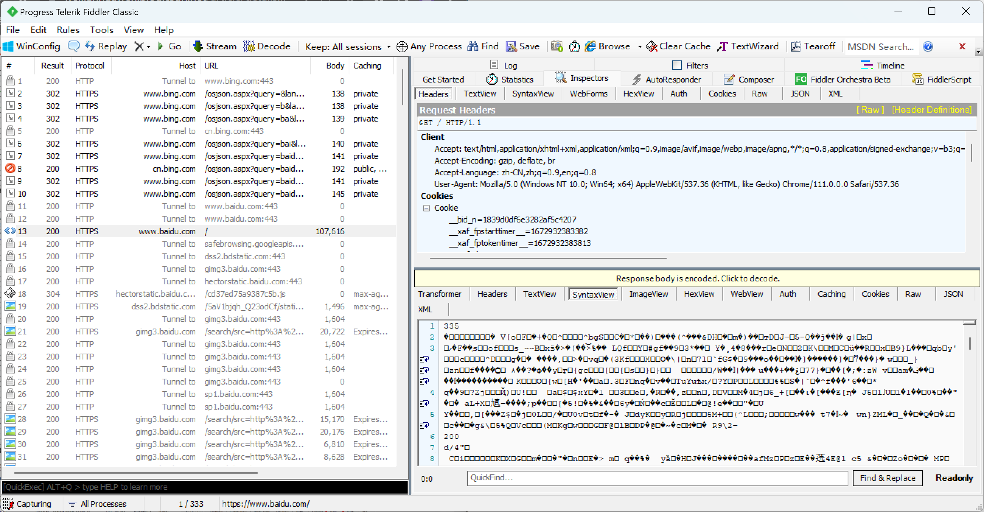
Task: Toggle Capturing in status bar
Action: click(28, 504)
